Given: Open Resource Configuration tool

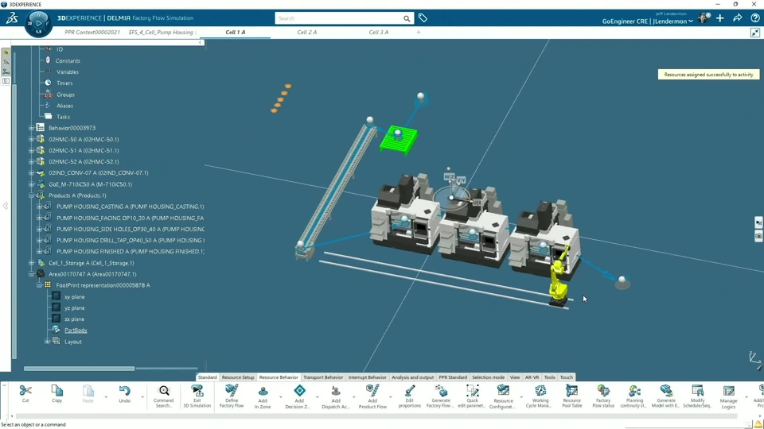Looking at the screenshot, I should 503,396.
